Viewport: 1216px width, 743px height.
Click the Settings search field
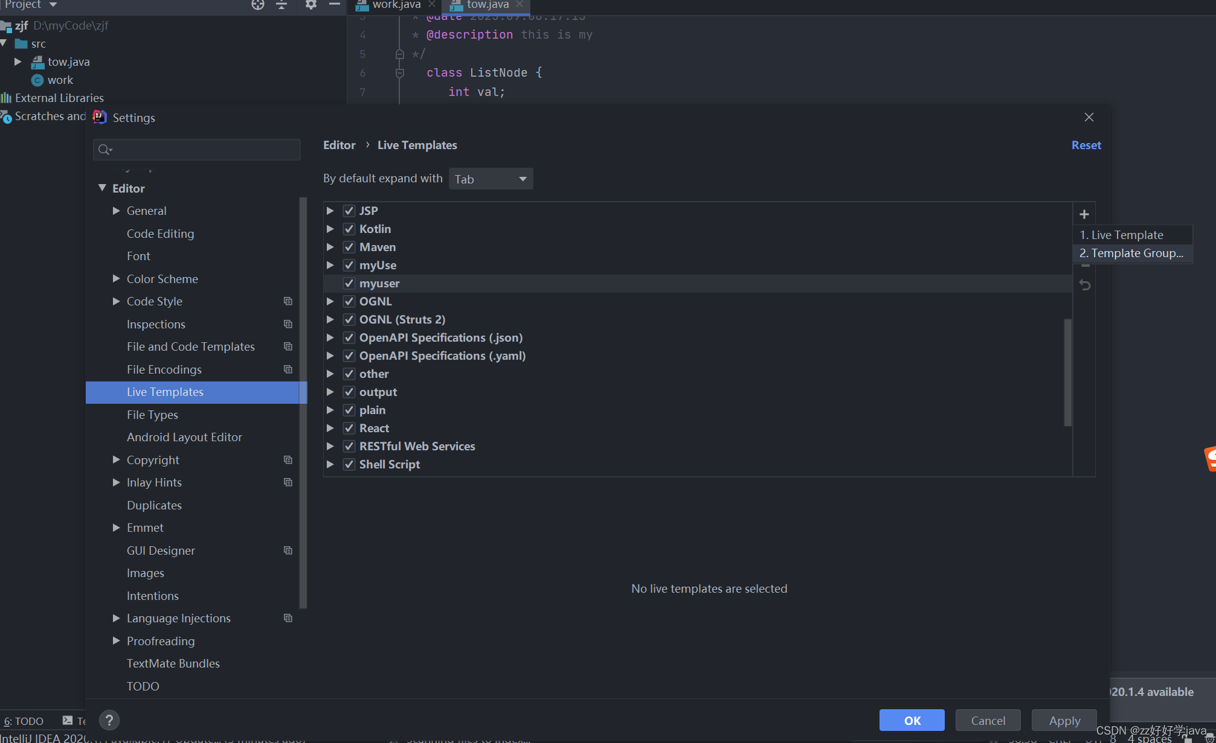(x=196, y=149)
